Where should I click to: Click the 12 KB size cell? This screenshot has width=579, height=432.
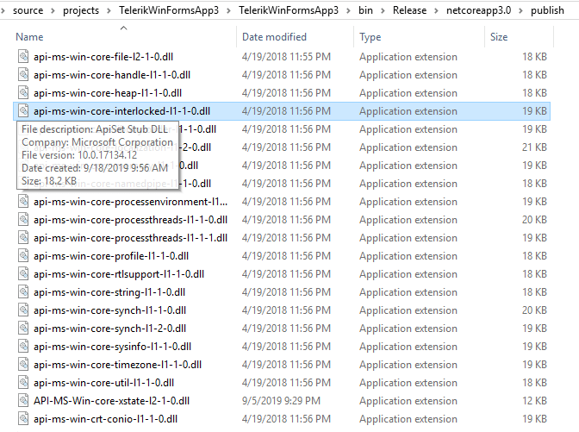534,401
